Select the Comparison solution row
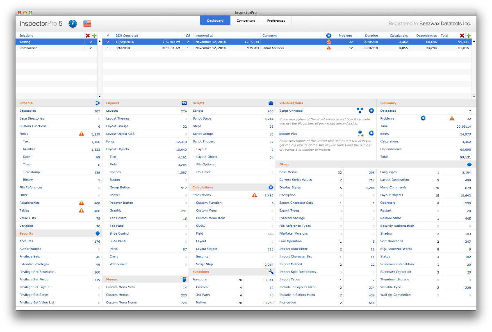492x332 pixels. point(49,48)
